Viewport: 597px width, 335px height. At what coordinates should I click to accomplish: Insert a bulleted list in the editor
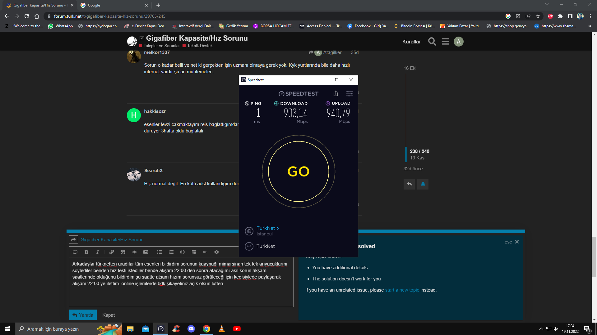coord(160,252)
